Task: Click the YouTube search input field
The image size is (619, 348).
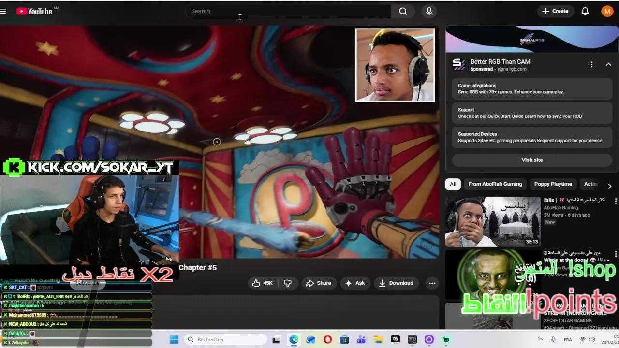Action: pyautogui.click(x=288, y=11)
